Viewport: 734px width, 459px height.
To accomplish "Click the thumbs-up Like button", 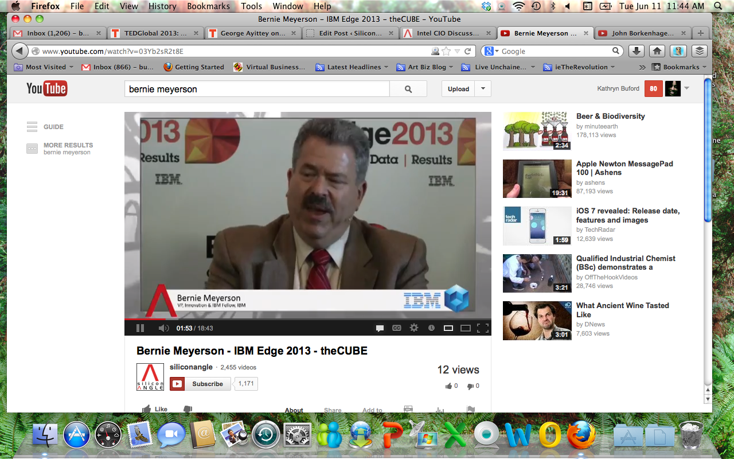I will tap(155, 409).
